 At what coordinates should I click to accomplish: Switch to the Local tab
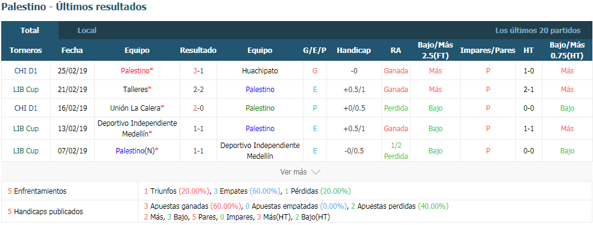(87, 31)
